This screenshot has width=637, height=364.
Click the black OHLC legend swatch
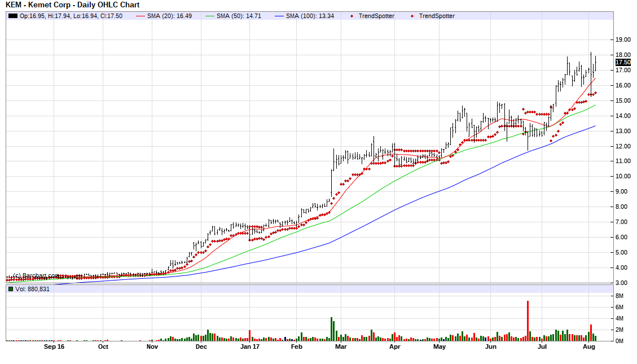(x=13, y=16)
